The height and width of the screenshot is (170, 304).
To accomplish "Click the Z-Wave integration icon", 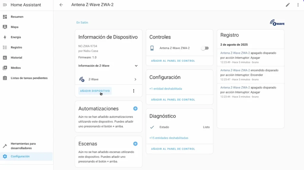I will coord(82,79).
